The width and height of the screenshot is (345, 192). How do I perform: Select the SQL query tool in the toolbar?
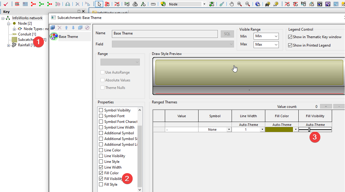pos(17,4)
